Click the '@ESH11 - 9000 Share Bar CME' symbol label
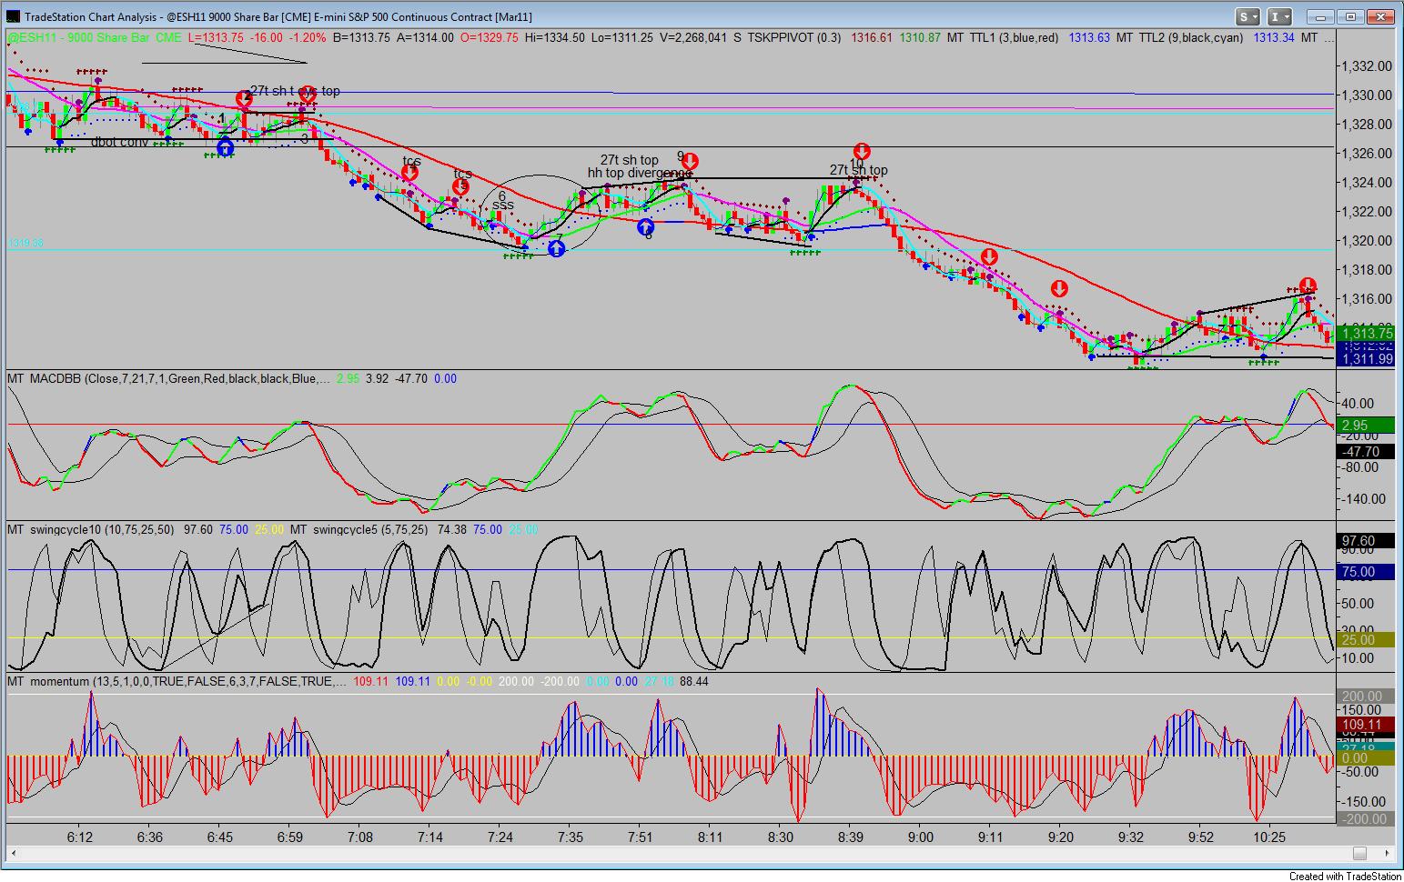 pyautogui.click(x=95, y=37)
